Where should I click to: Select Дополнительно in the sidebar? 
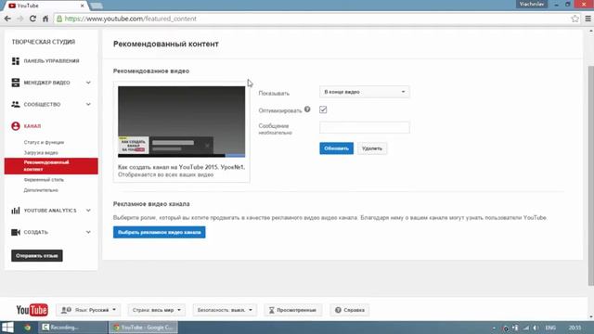click(x=41, y=190)
